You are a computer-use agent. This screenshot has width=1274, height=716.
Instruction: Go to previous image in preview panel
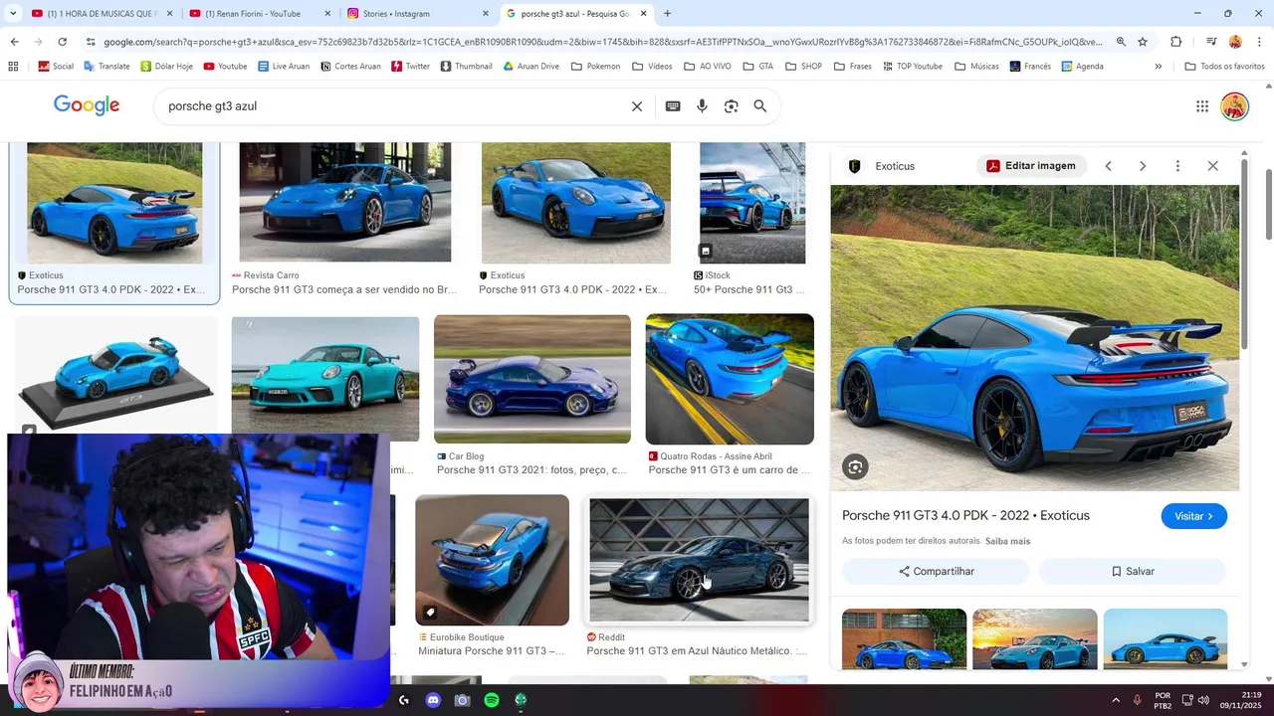coord(1108,166)
